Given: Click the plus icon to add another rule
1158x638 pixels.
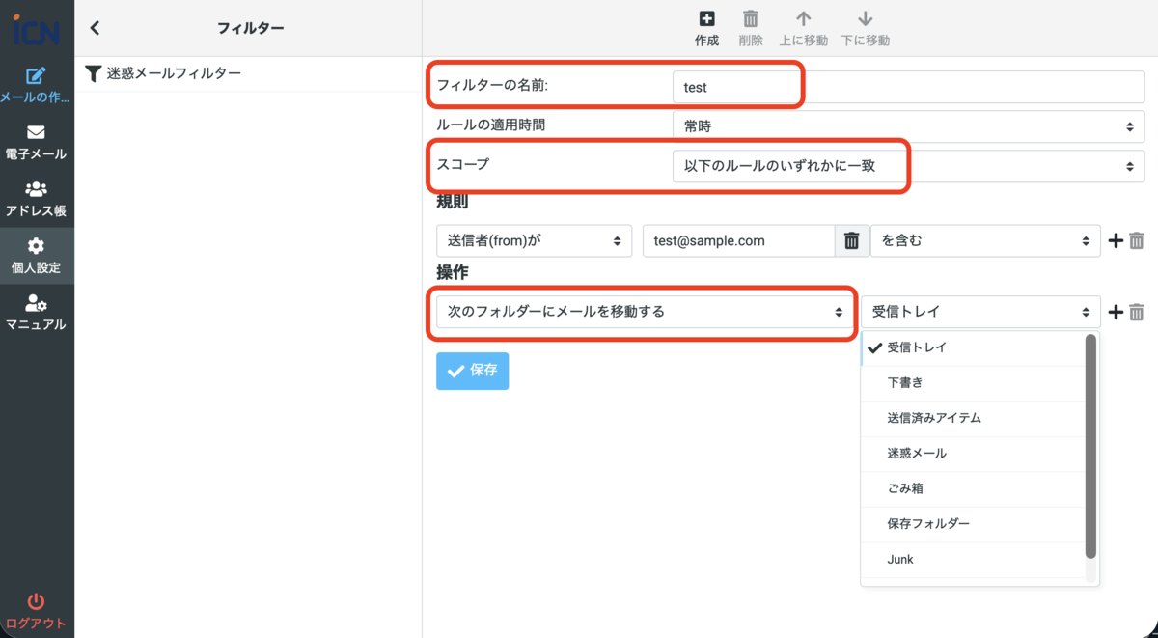Looking at the screenshot, I should [x=1116, y=240].
